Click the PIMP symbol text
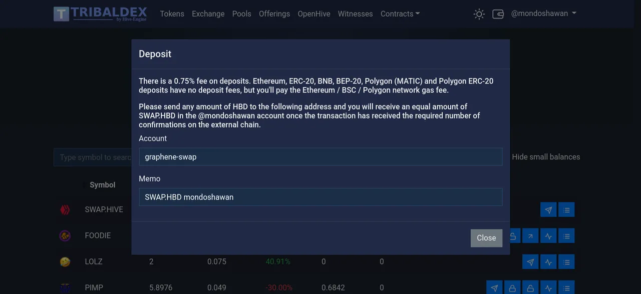This screenshot has width=641, height=294. tap(94, 287)
